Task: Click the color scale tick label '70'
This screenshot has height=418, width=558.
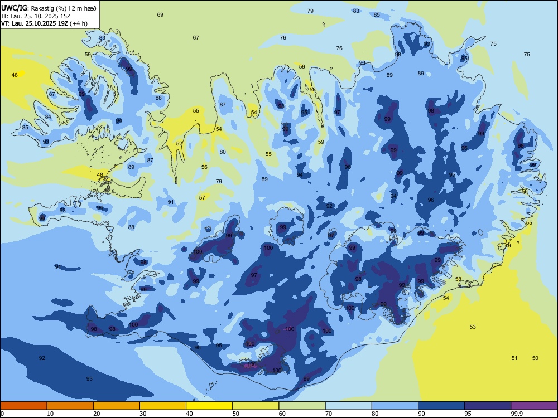Action: point(329,414)
